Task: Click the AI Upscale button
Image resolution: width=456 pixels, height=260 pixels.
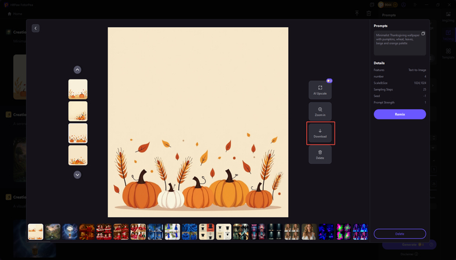Action: [319, 90]
